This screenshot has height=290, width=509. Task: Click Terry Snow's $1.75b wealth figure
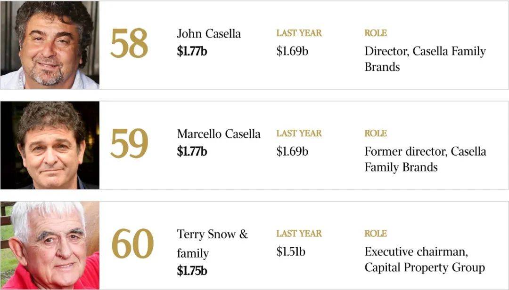(192, 271)
